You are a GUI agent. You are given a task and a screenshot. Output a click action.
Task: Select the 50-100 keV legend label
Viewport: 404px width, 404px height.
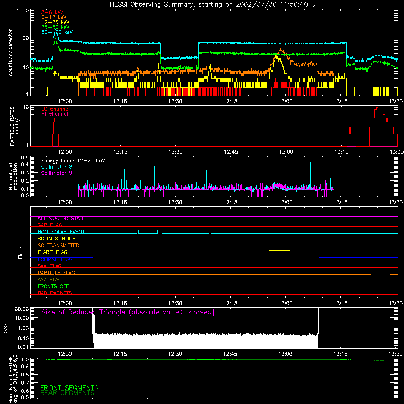point(57,32)
